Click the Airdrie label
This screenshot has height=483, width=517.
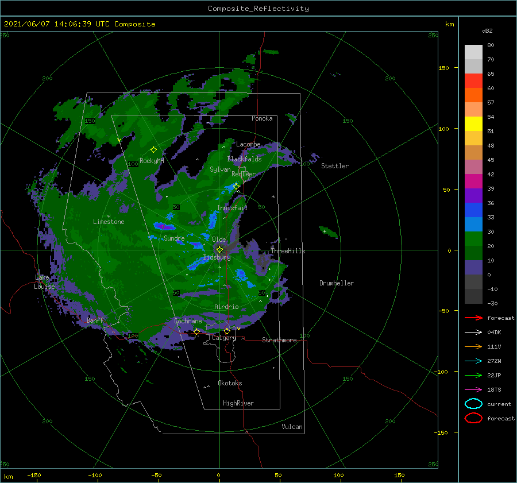pos(226,307)
